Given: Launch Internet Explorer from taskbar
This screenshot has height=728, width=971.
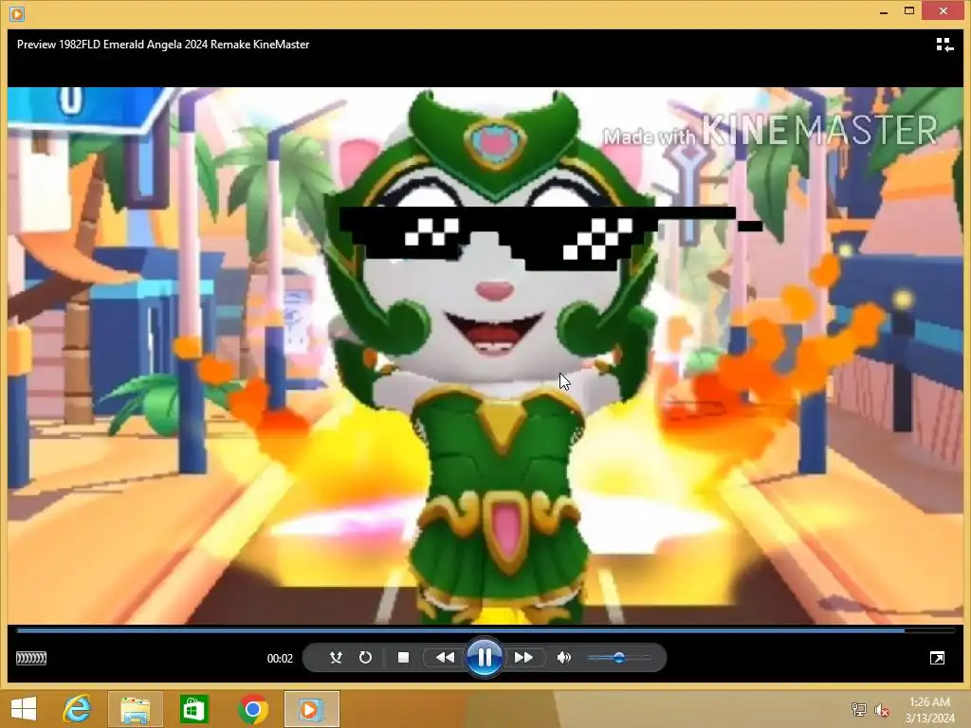Looking at the screenshot, I should coord(77,709).
